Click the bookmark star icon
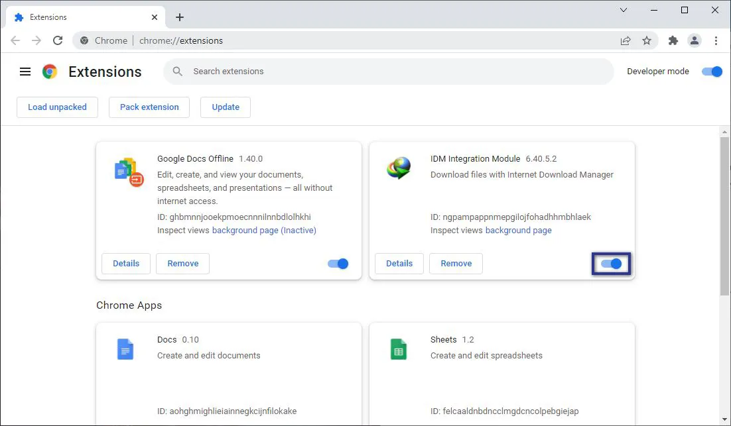The width and height of the screenshot is (731, 426). click(x=647, y=40)
